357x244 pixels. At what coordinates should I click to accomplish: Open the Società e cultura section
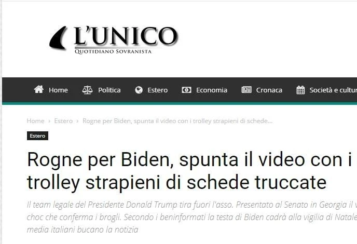click(x=333, y=90)
